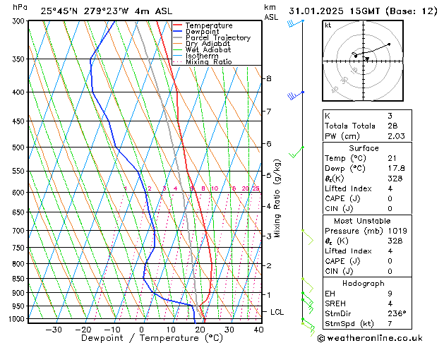Image resolution: width=444 pixels, height=343 pixels.
Task: Click the PW (cm) value 2.03
Action: click(396, 136)
